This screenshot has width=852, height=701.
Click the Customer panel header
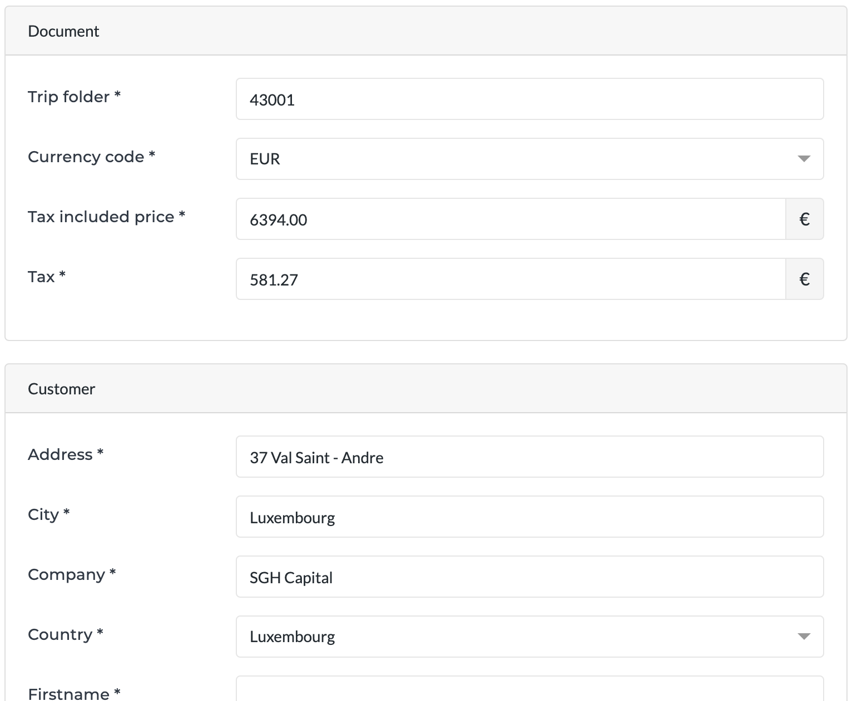(61, 389)
